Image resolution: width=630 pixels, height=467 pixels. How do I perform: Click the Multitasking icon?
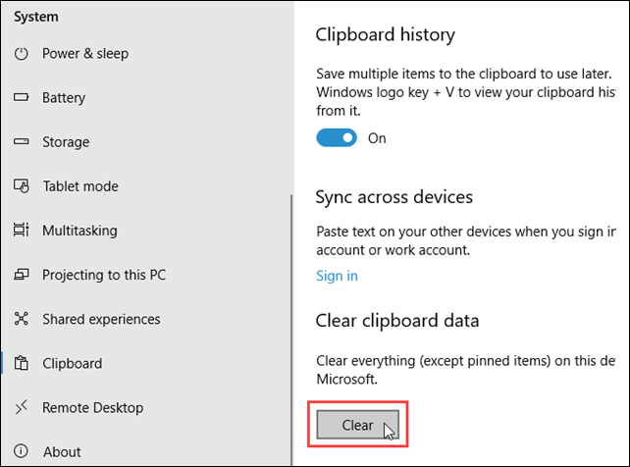(x=22, y=230)
